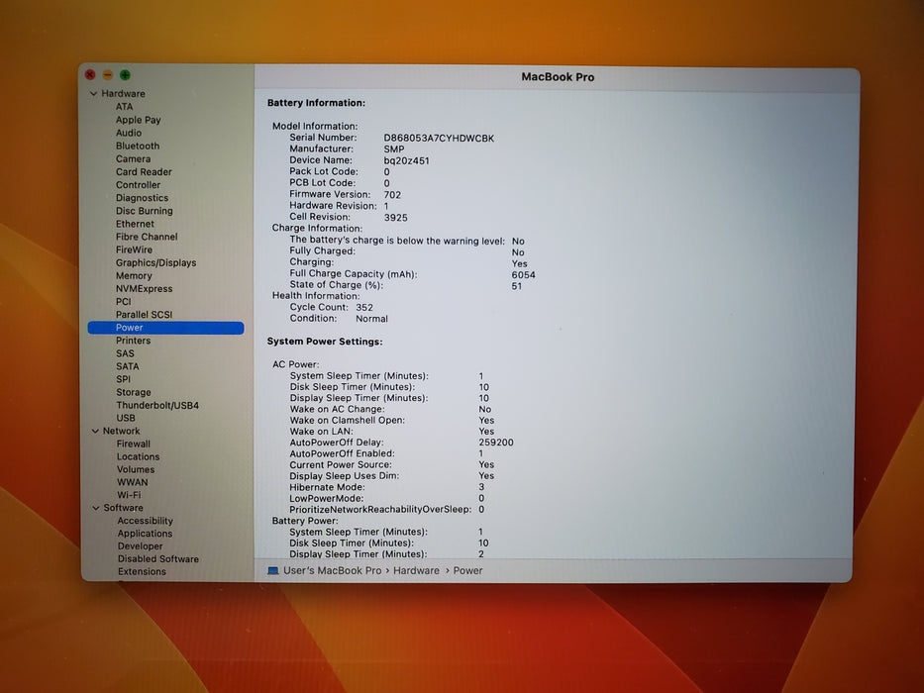Image resolution: width=924 pixels, height=693 pixels.
Task: Click the Cycle Count value 352
Action: click(x=364, y=308)
